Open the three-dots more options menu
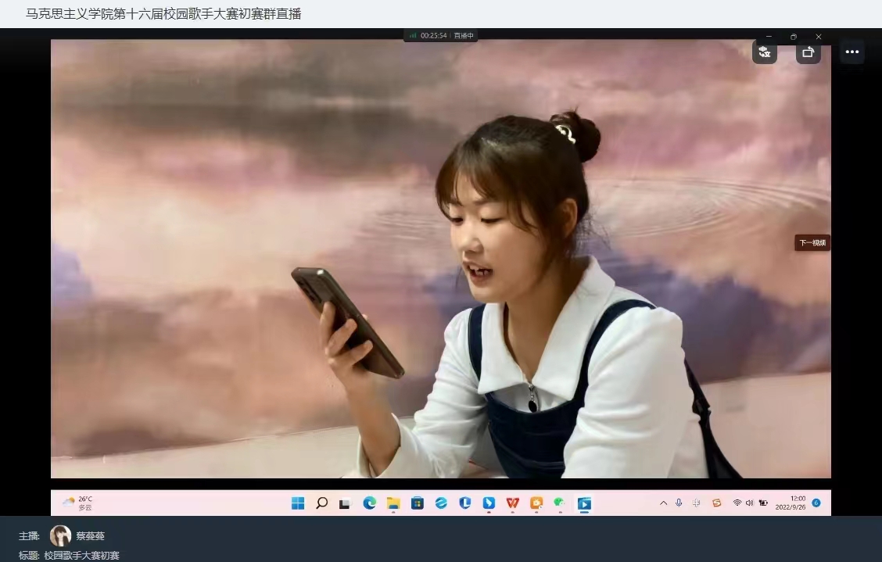Screen dimensions: 882x562 pyautogui.click(x=852, y=52)
